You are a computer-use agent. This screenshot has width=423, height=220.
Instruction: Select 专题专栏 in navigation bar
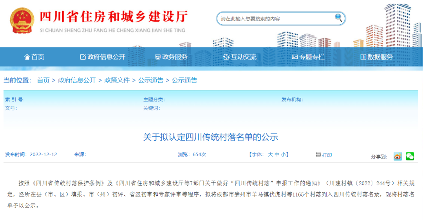(308, 57)
